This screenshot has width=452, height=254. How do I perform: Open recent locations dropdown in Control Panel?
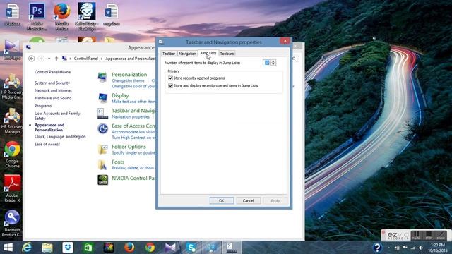pos(49,59)
